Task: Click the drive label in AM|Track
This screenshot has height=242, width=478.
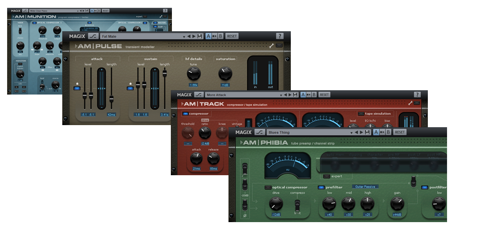Action: 205,120
